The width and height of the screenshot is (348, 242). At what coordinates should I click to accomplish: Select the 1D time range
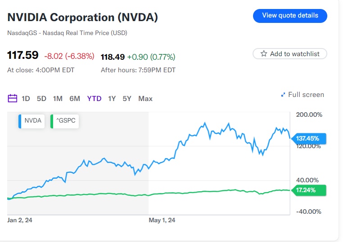(x=26, y=98)
